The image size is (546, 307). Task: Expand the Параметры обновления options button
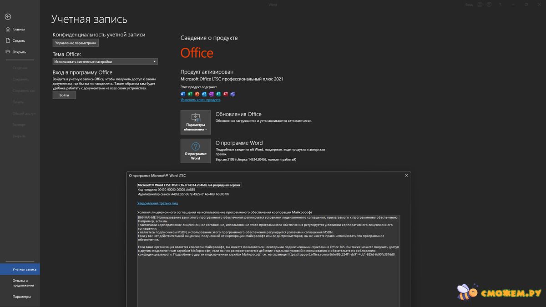[x=195, y=122]
